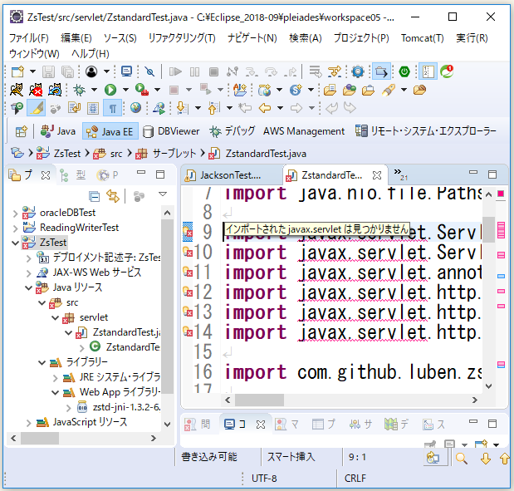514x491 pixels.
Task: Click the Step Into icon
Action: [252, 71]
